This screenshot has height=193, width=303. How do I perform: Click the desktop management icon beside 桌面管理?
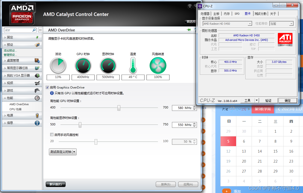coord(37,61)
